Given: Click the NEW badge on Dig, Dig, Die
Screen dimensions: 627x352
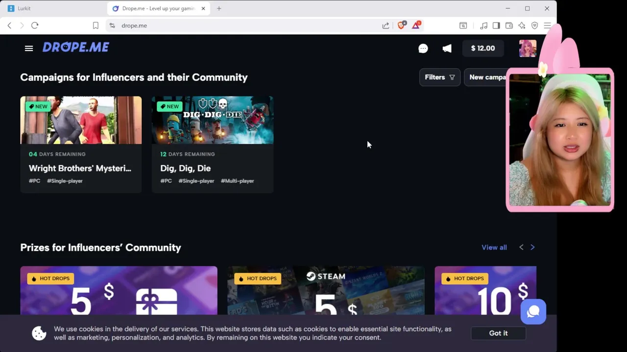Looking at the screenshot, I should point(169,107).
